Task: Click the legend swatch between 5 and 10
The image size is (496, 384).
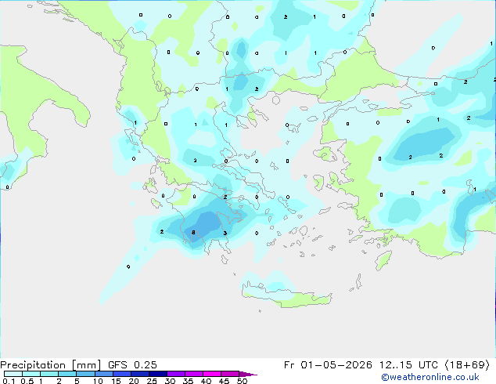Action: click(x=85, y=374)
